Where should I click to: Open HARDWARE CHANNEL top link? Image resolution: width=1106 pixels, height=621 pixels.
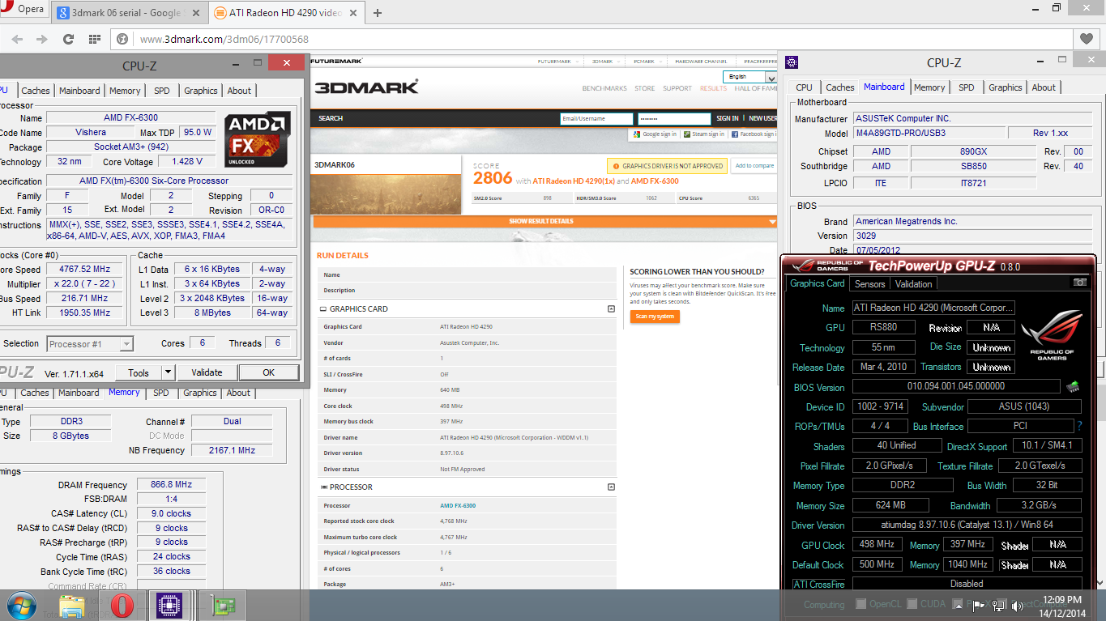click(x=701, y=62)
